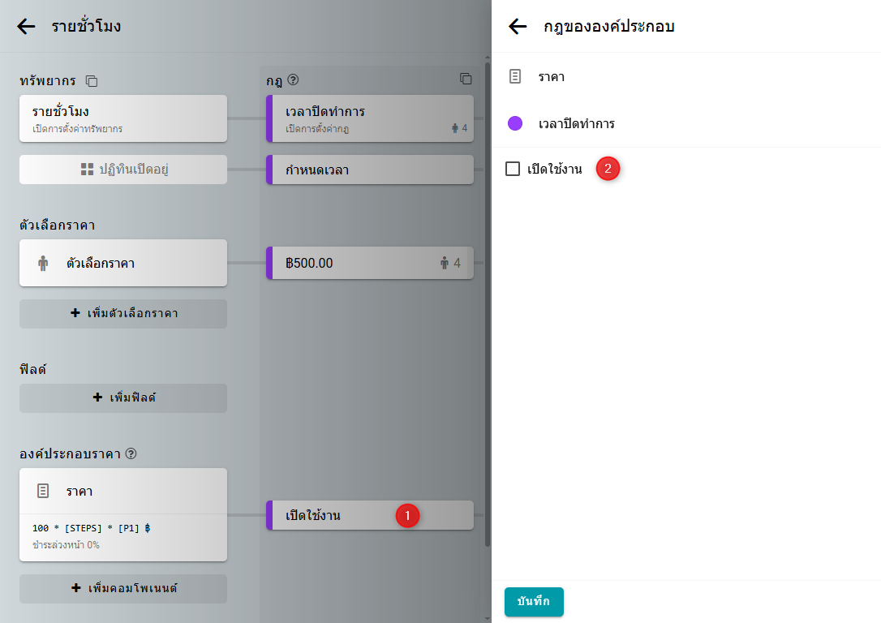Open the ฿500.00 price rule

click(x=369, y=263)
